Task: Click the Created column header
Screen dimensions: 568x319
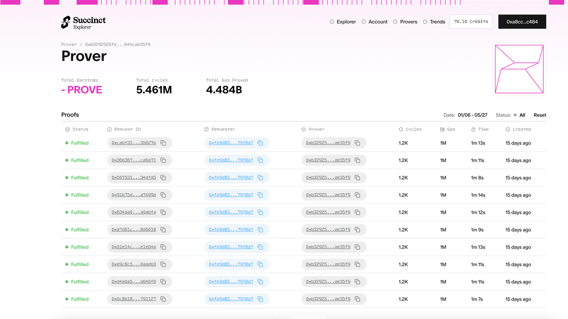Action: pyautogui.click(x=518, y=129)
